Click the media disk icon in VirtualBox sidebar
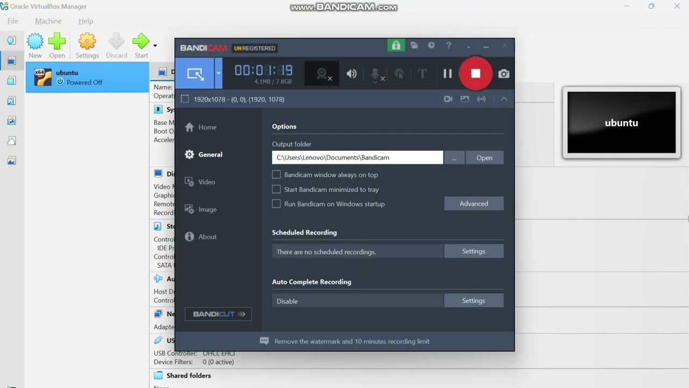 tap(11, 101)
